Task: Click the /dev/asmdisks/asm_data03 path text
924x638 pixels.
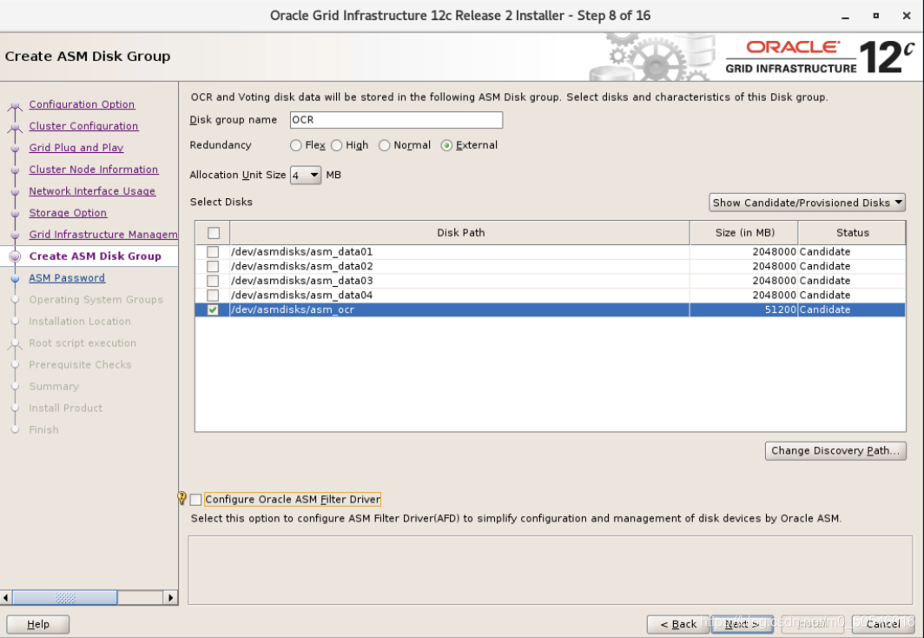Action: [301, 281]
